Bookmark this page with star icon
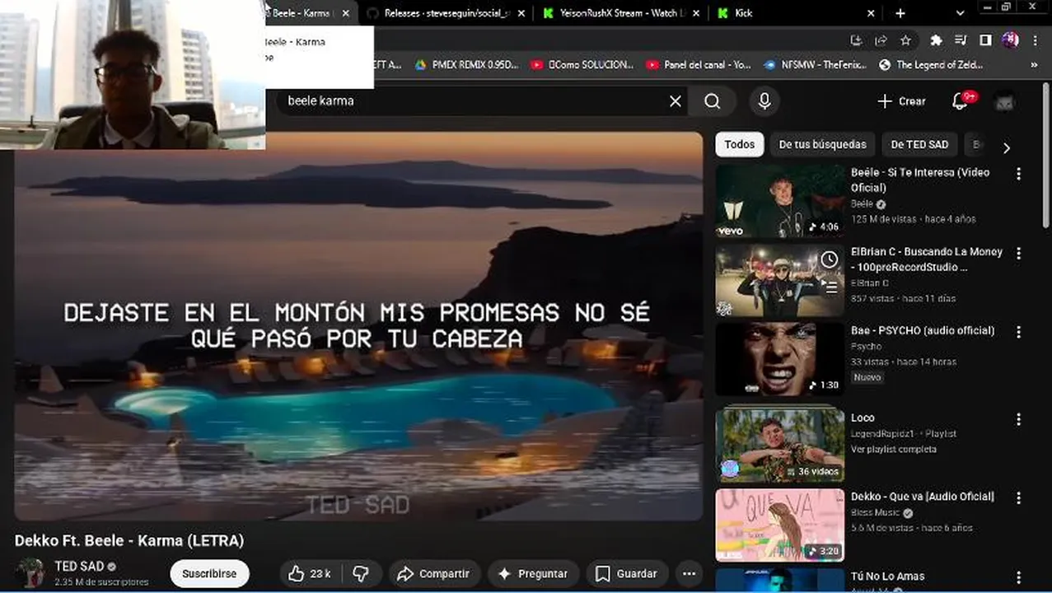Image resolution: width=1052 pixels, height=593 pixels. point(905,40)
